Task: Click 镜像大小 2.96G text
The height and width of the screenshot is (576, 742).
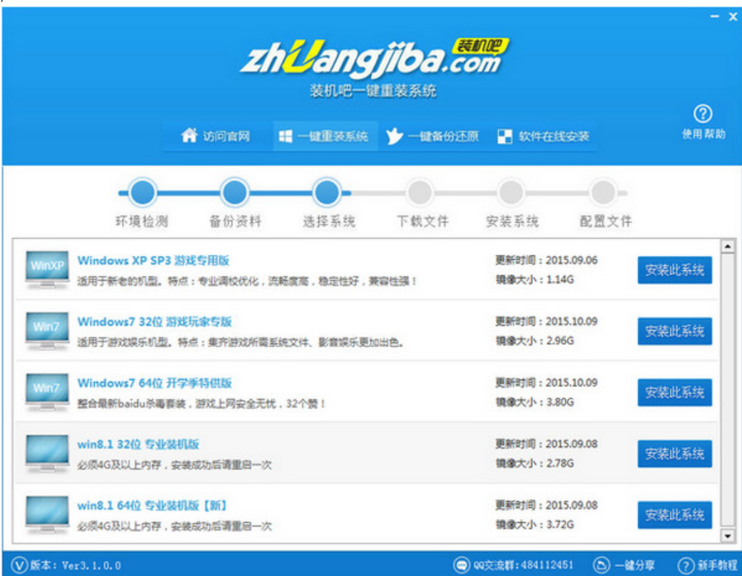Action: point(535,340)
